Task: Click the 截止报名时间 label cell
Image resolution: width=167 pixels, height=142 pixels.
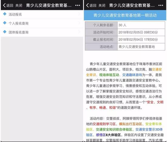Action: tap(101, 40)
